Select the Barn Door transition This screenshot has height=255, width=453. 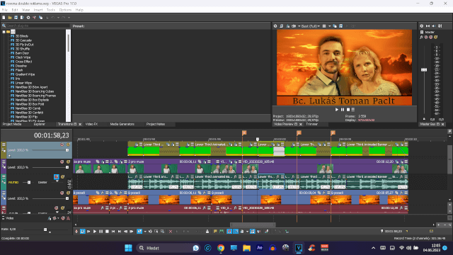coord(22,53)
